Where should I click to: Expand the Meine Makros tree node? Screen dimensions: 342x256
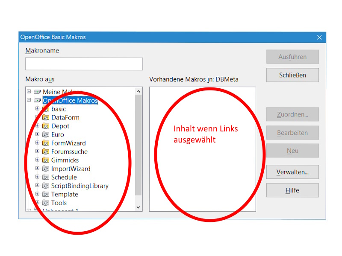[x=29, y=92]
